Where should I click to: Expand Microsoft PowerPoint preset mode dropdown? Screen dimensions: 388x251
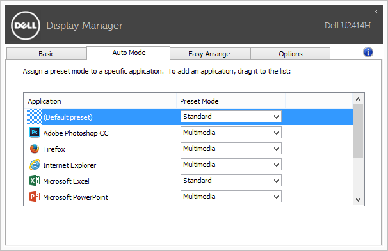click(x=231, y=197)
